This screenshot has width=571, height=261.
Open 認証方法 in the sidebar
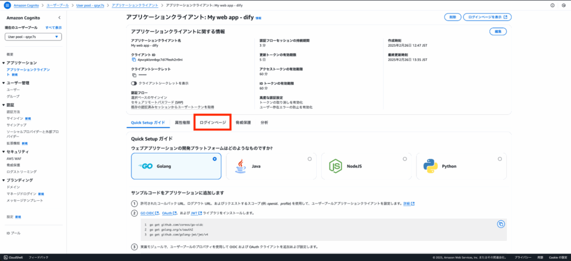tap(13, 112)
